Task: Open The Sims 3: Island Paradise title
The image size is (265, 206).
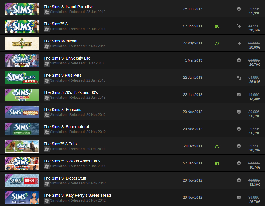Action: pos(68,7)
